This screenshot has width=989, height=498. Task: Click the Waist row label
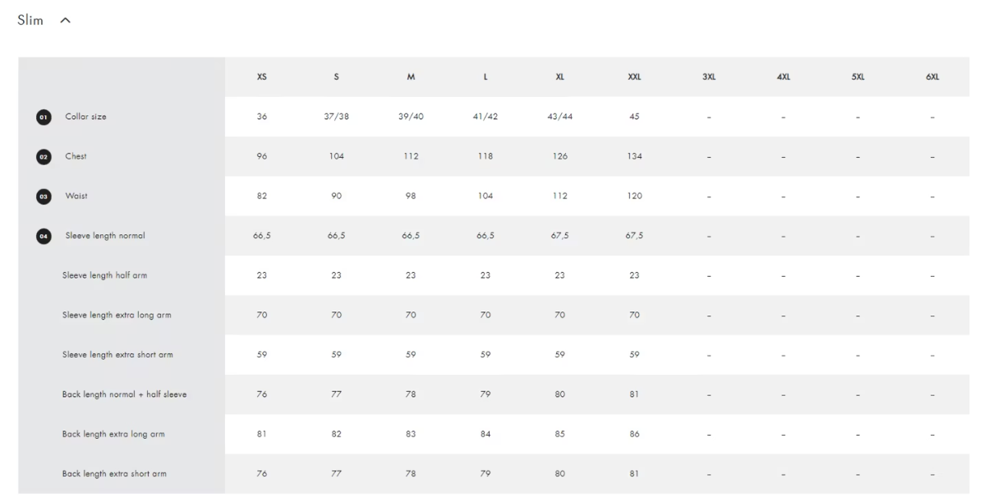tap(76, 196)
